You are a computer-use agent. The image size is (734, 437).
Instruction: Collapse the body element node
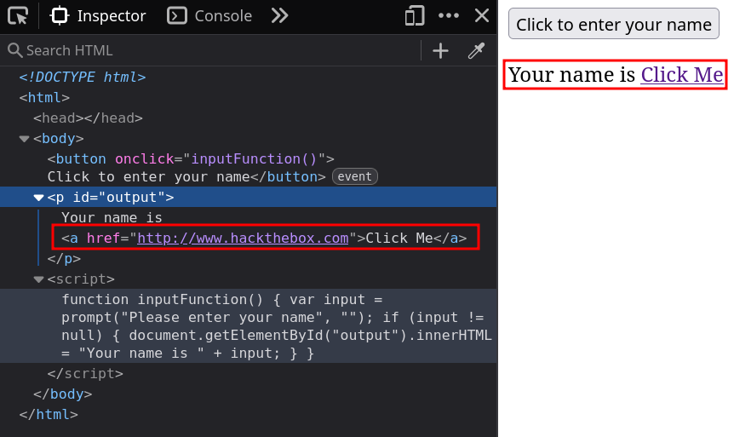pyautogui.click(x=24, y=139)
